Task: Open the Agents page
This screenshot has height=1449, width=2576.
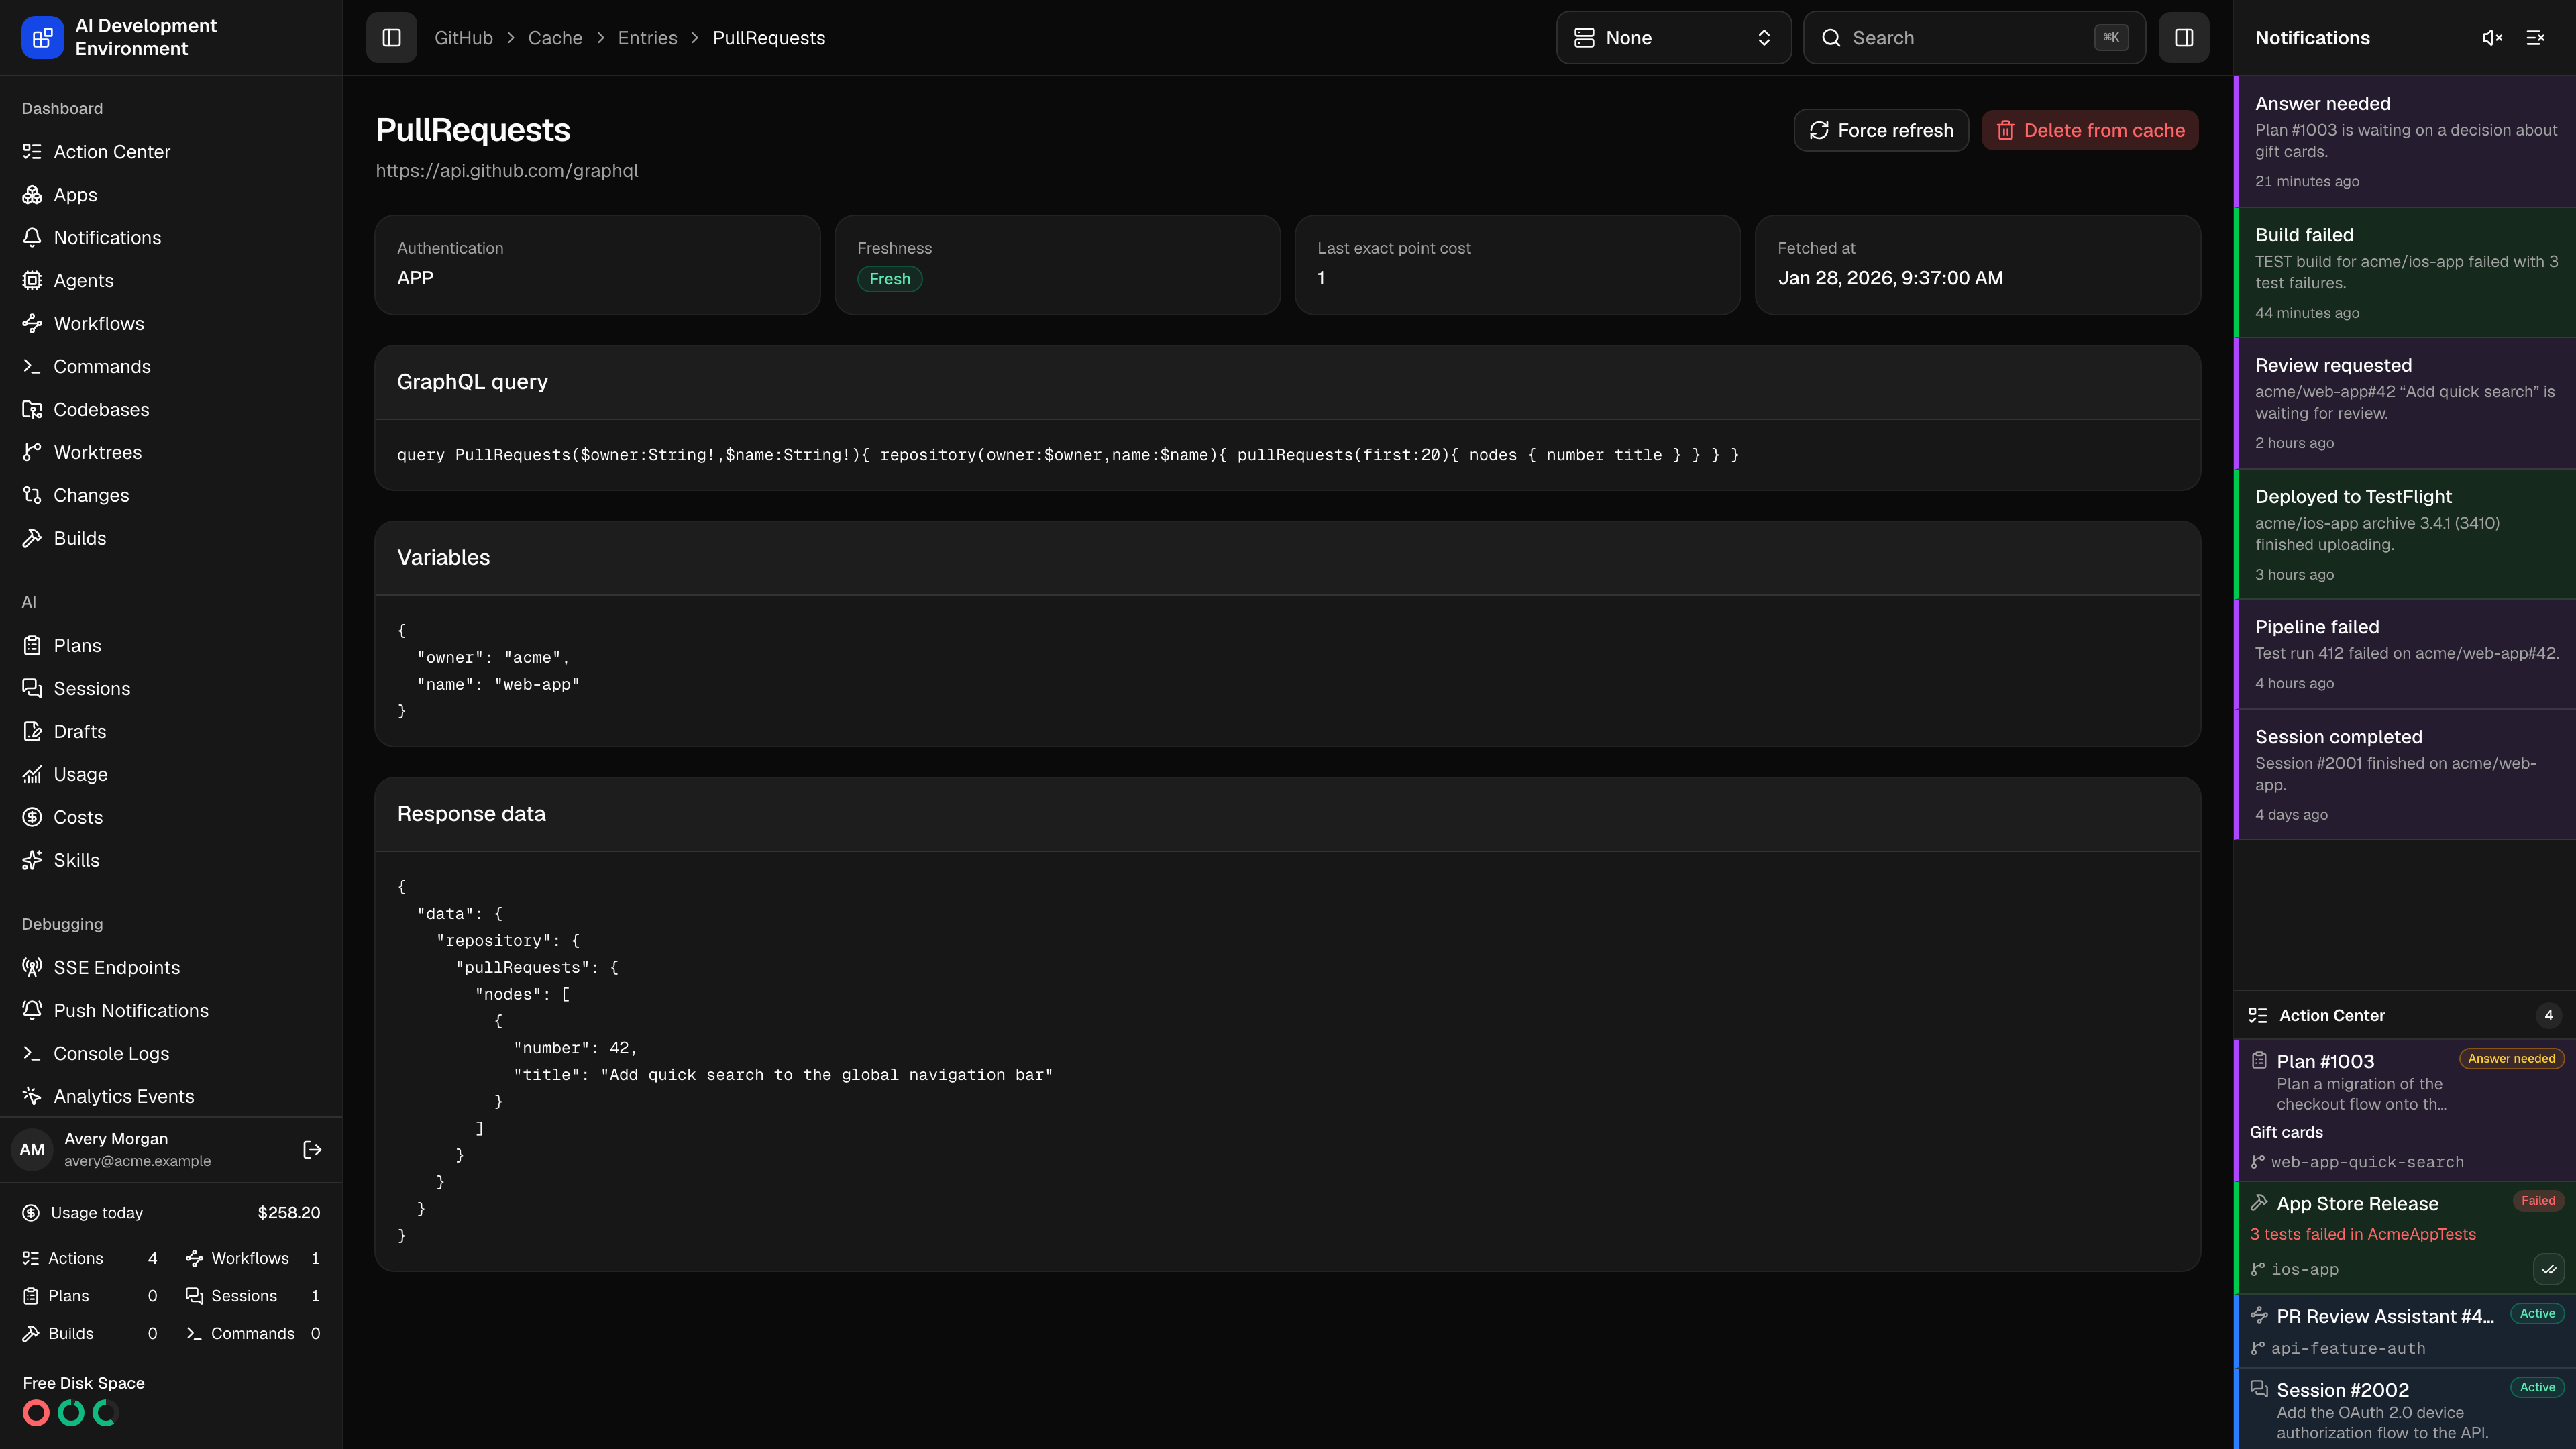Action: [x=171, y=281]
